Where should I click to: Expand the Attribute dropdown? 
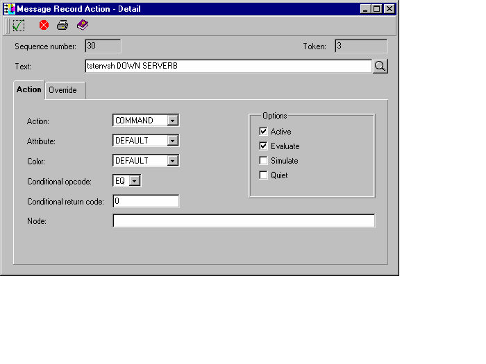tap(173, 141)
